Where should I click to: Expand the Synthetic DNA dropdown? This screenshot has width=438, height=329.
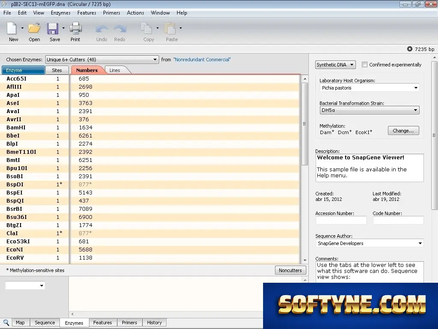click(x=335, y=65)
